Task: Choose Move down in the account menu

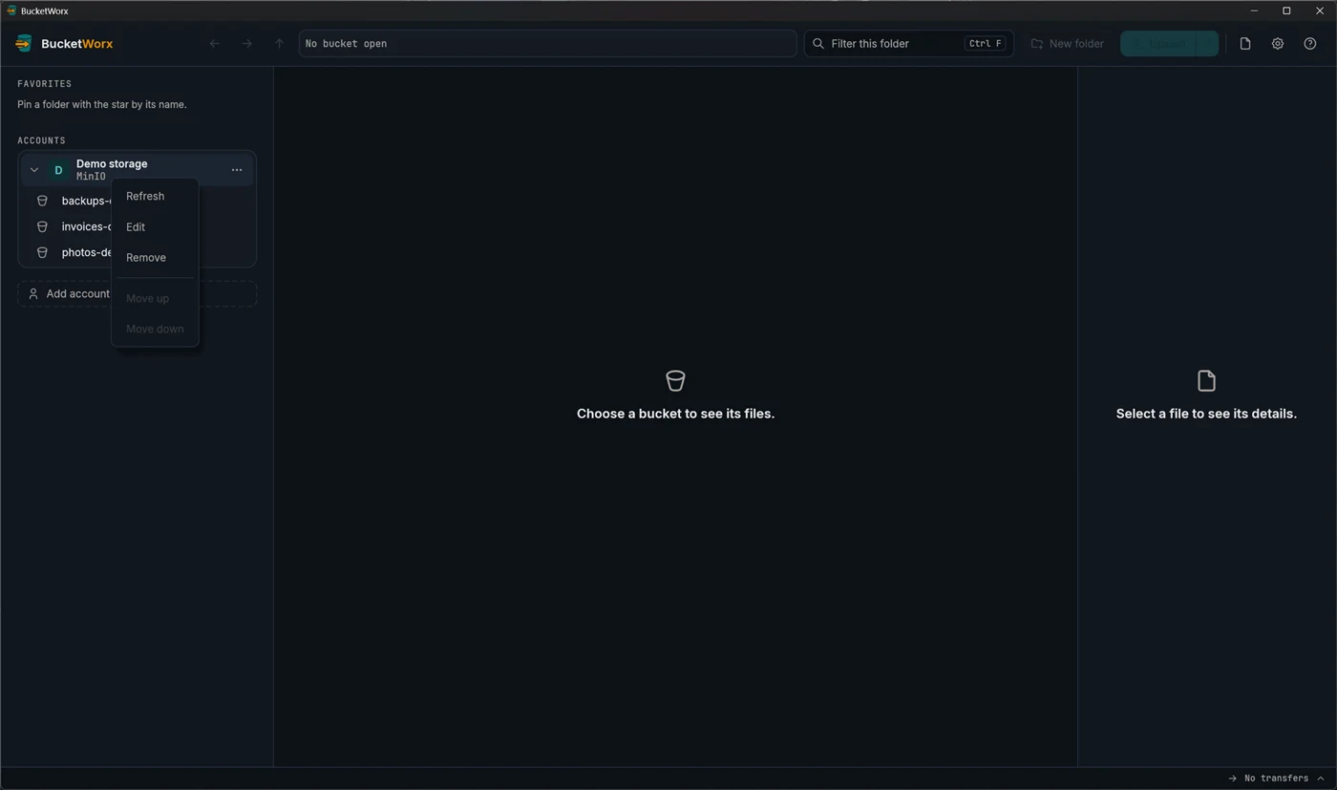Action: 155,330
